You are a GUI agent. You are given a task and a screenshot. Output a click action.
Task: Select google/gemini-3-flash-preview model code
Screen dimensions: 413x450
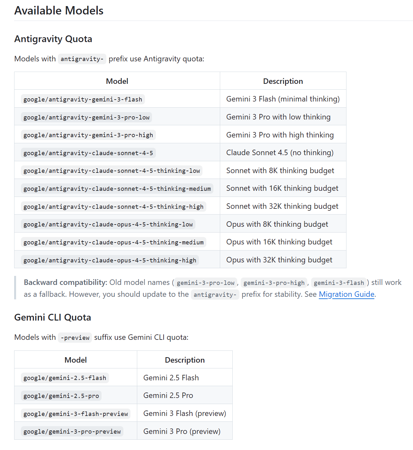pyautogui.click(x=76, y=414)
